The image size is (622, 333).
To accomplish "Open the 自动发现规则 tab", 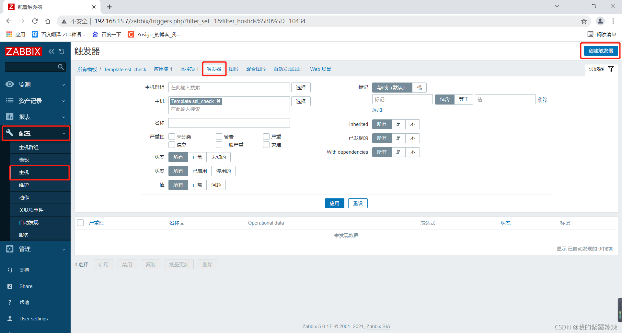I will tap(288, 69).
